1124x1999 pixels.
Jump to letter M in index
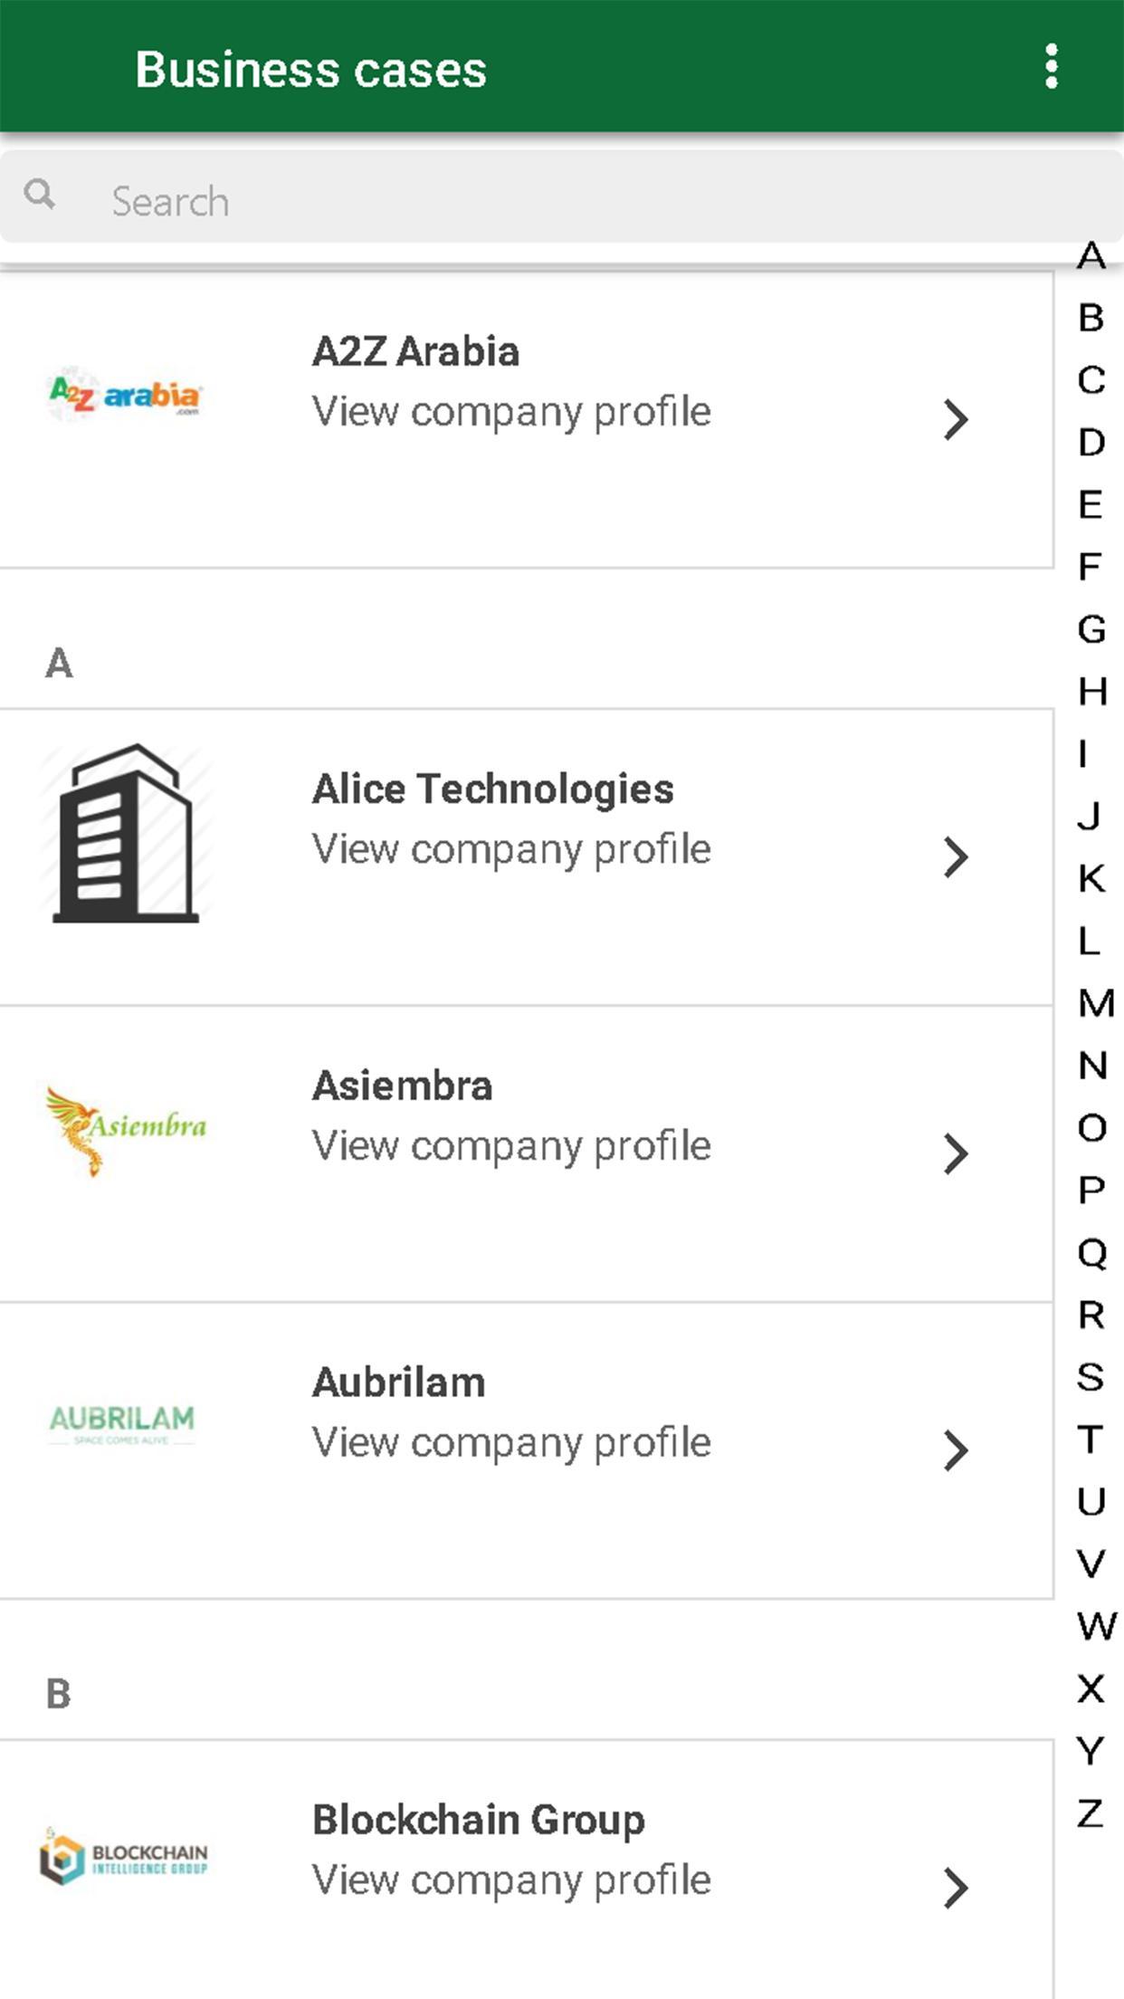(1095, 1003)
